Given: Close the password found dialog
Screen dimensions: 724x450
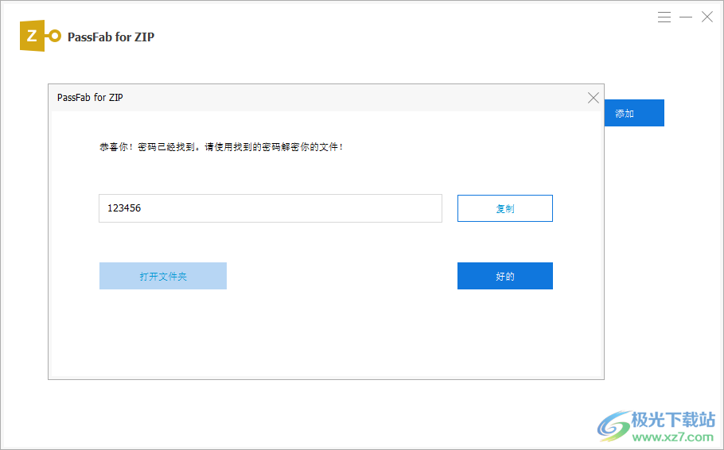Looking at the screenshot, I should (594, 97).
